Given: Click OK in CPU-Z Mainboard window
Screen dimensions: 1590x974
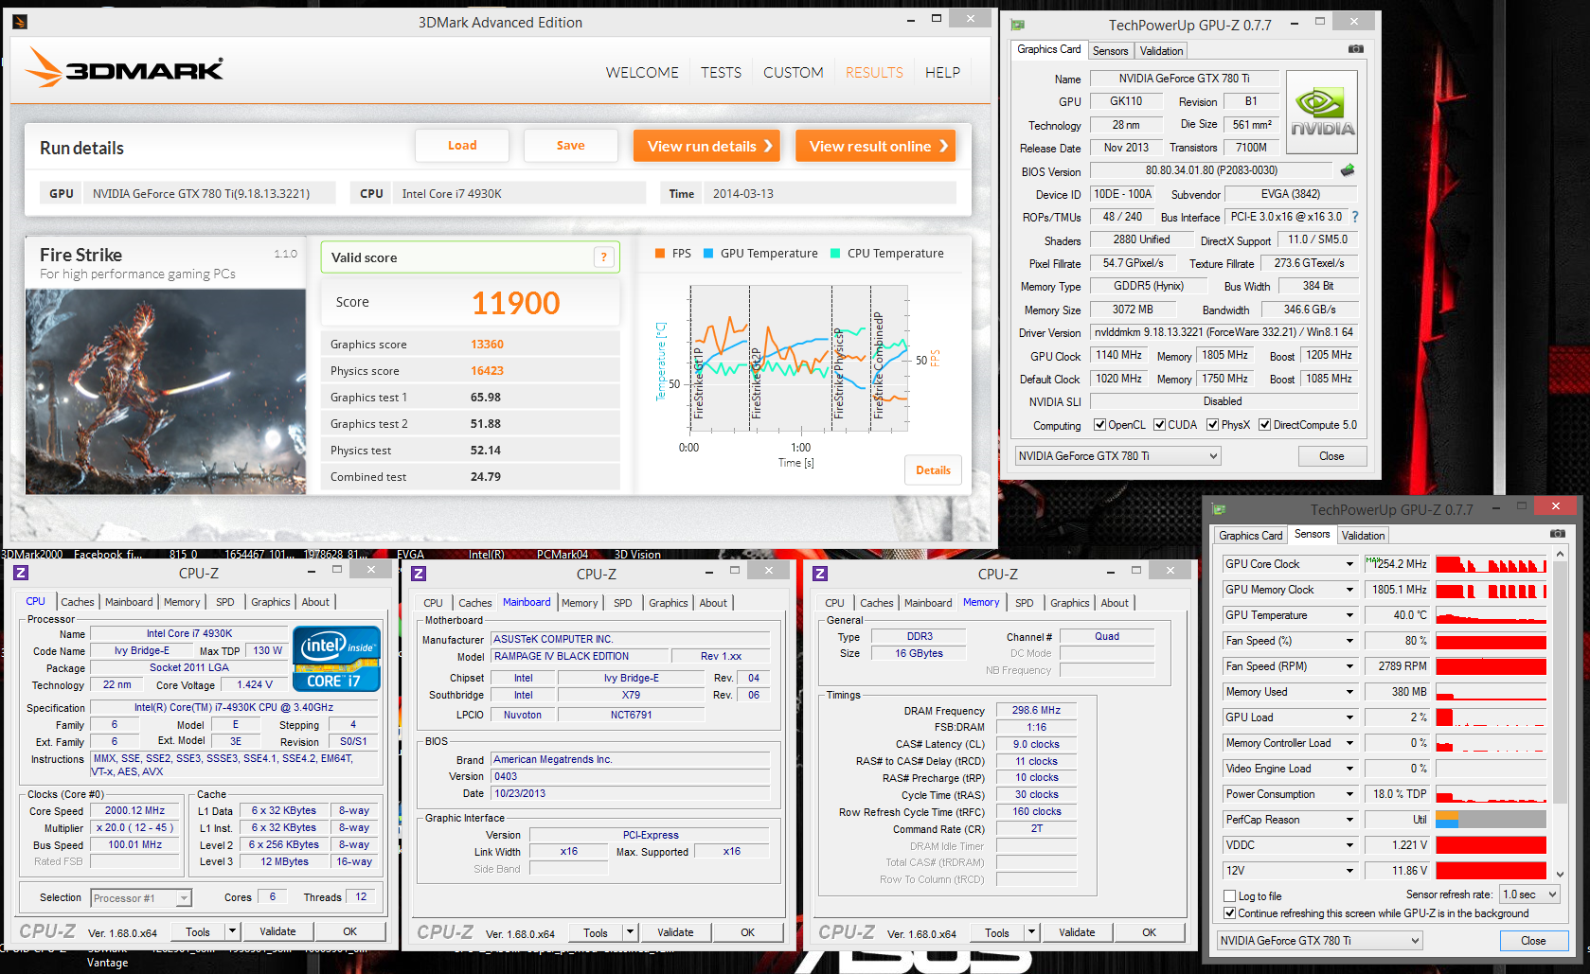Looking at the screenshot, I should [x=747, y=932].
